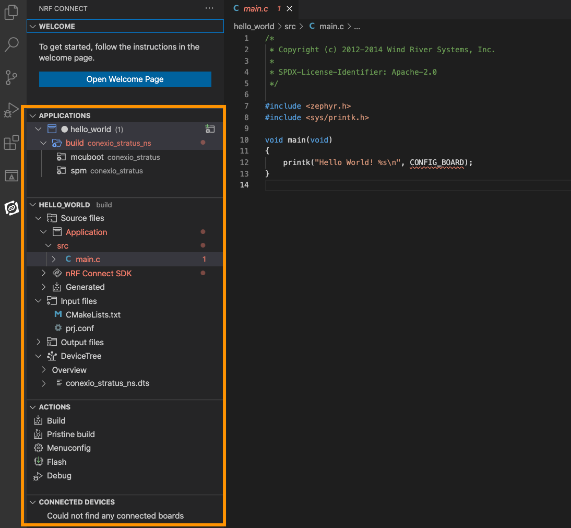Viewport: 571px width, 528px height.
Task: Close the main.c editor tab
Action: click(x=290, y=8)
